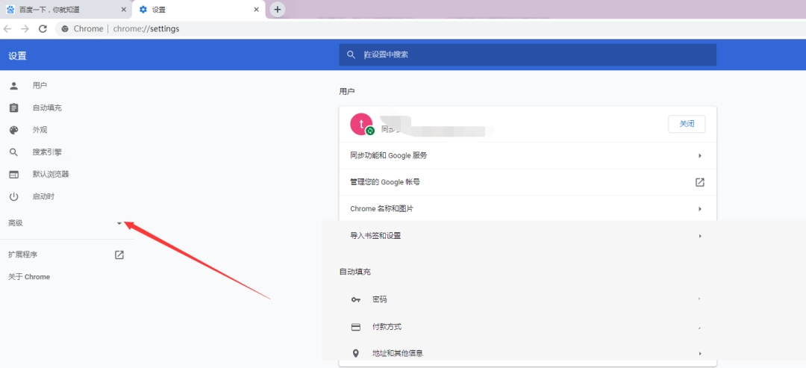Click the browser forward arrow
806x368 pixels.
(25, 29)
